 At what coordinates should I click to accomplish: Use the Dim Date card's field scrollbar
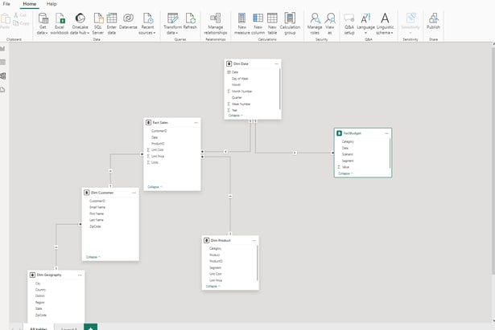click(x=280, y=89)
